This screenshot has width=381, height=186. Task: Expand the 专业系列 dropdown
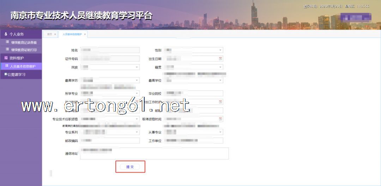(137, 132)
